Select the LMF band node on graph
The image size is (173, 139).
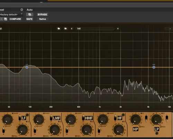[27, 67]
